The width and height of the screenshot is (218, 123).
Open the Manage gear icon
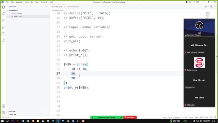point(3,112)
